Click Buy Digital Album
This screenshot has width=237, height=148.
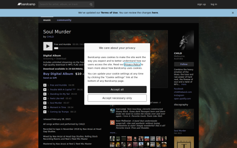(x=58, y=74)
